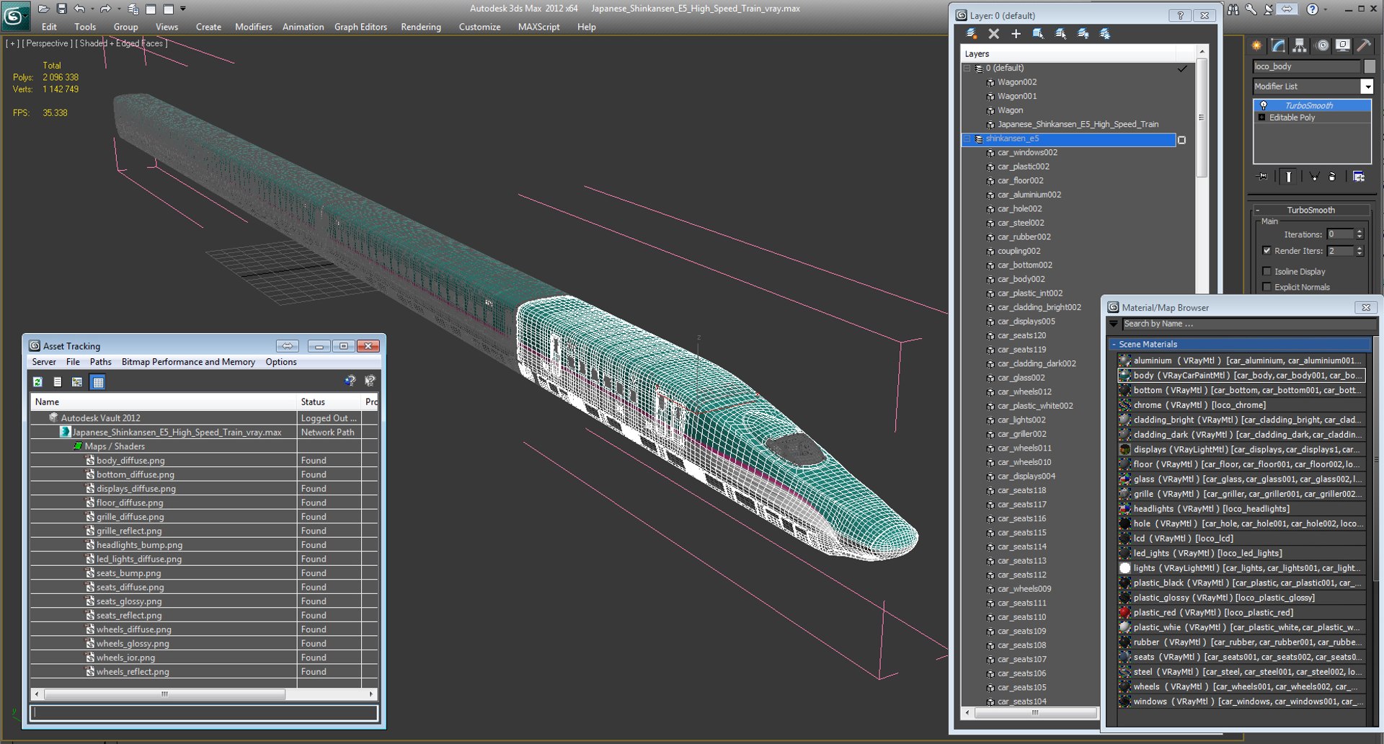Click Pin Stack icon below modifier stack

1262,177
